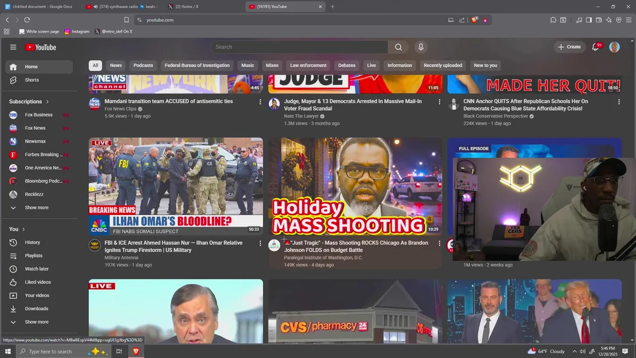This screenshot has height=358, width=636.
Task: Open the YouTube account avatar menu
Action: click(615, 47)
